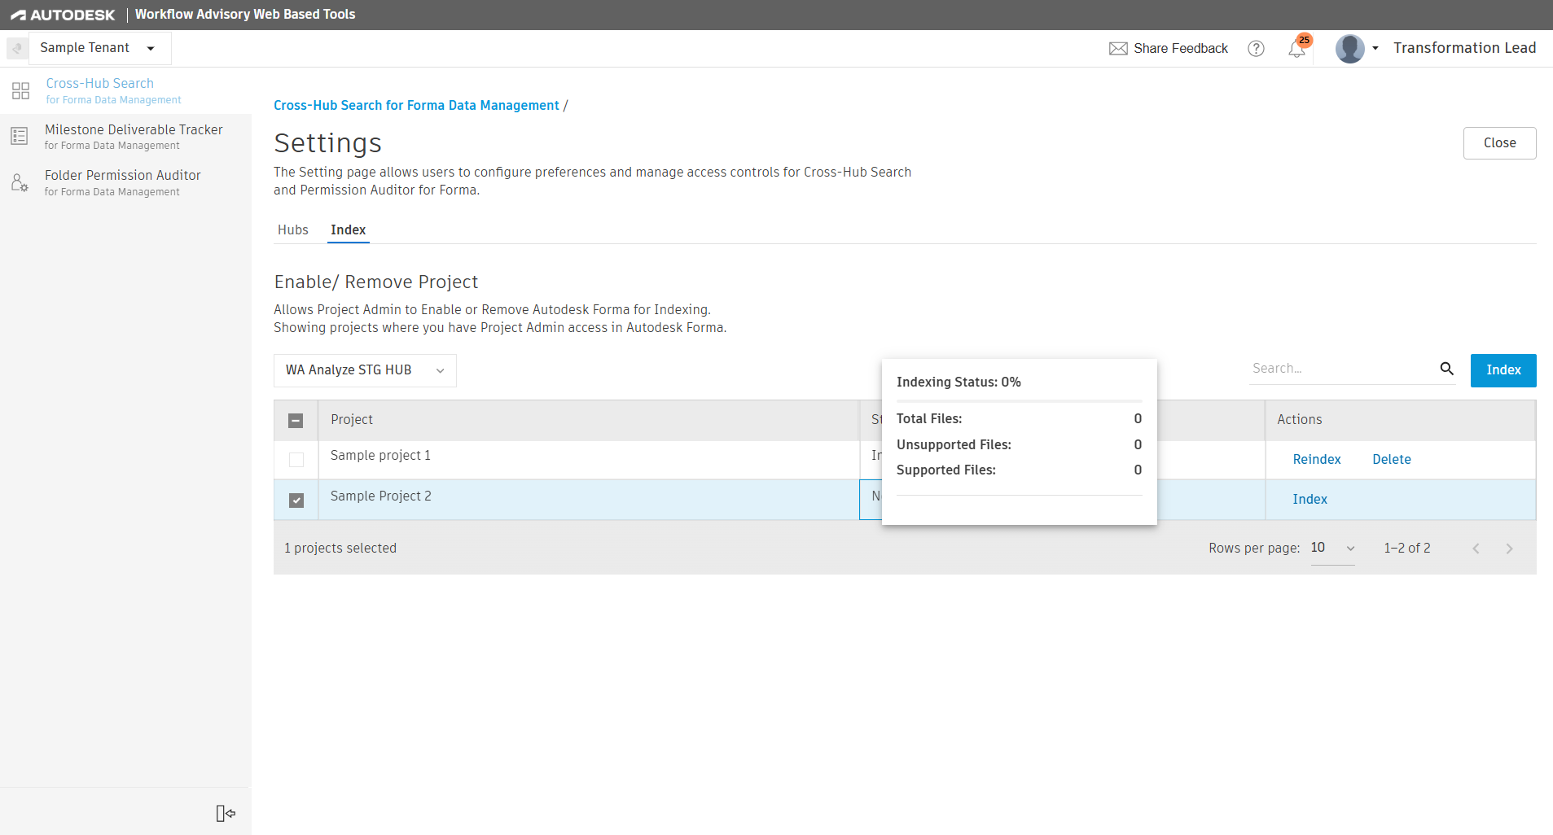
Task: Click the 1 projects selected text
Action: pos(340,549)
